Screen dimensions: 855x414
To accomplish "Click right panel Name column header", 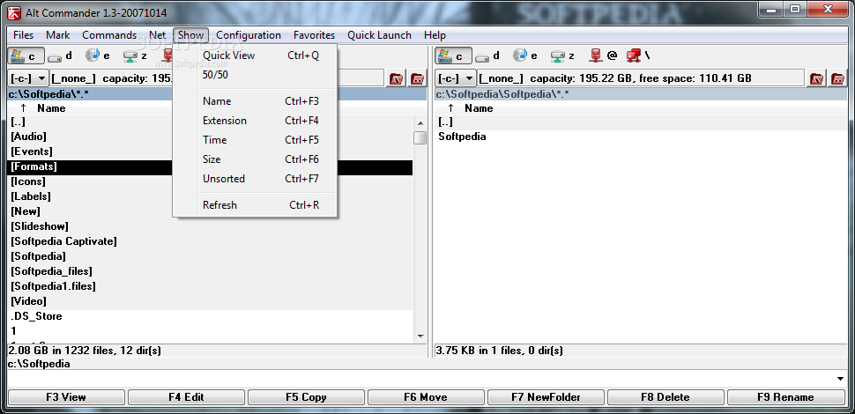I will [x=479, y=107].
